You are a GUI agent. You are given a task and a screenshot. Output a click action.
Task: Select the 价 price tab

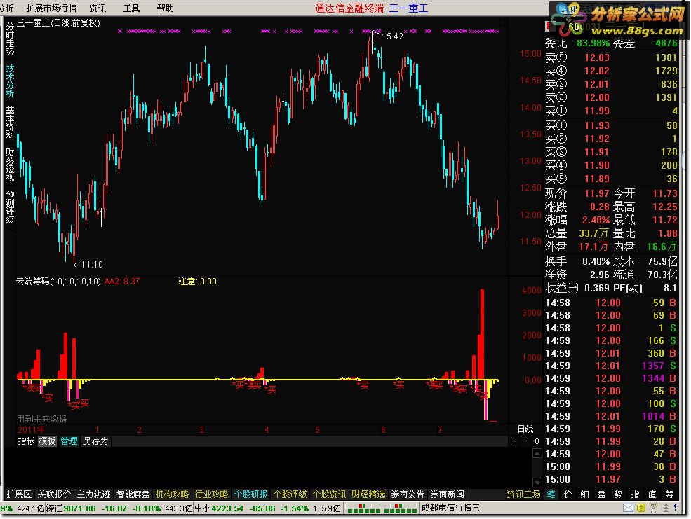568,494
